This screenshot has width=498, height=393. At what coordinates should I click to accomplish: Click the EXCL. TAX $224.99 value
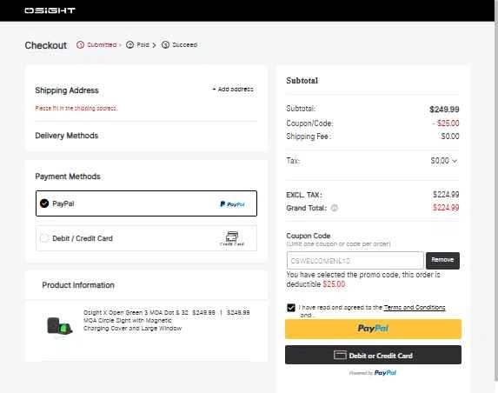tap(446, 195)
